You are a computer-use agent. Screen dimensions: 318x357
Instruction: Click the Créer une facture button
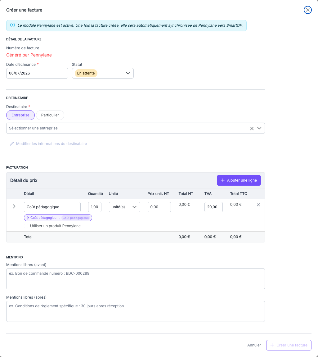pos(289,345)
